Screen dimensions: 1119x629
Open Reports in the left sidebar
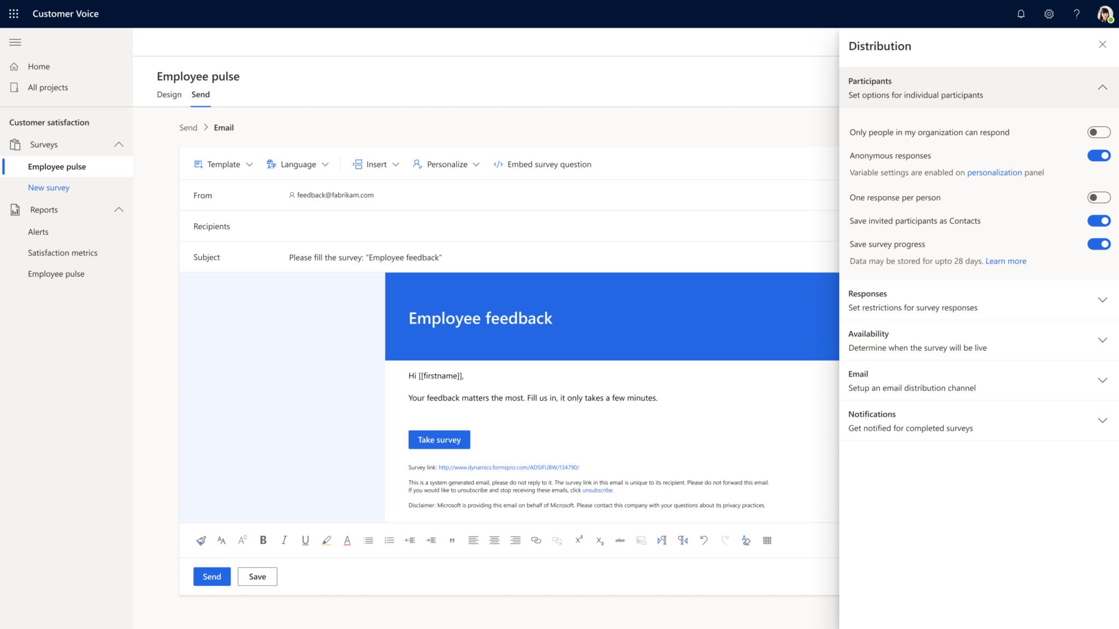pos(44,210)
